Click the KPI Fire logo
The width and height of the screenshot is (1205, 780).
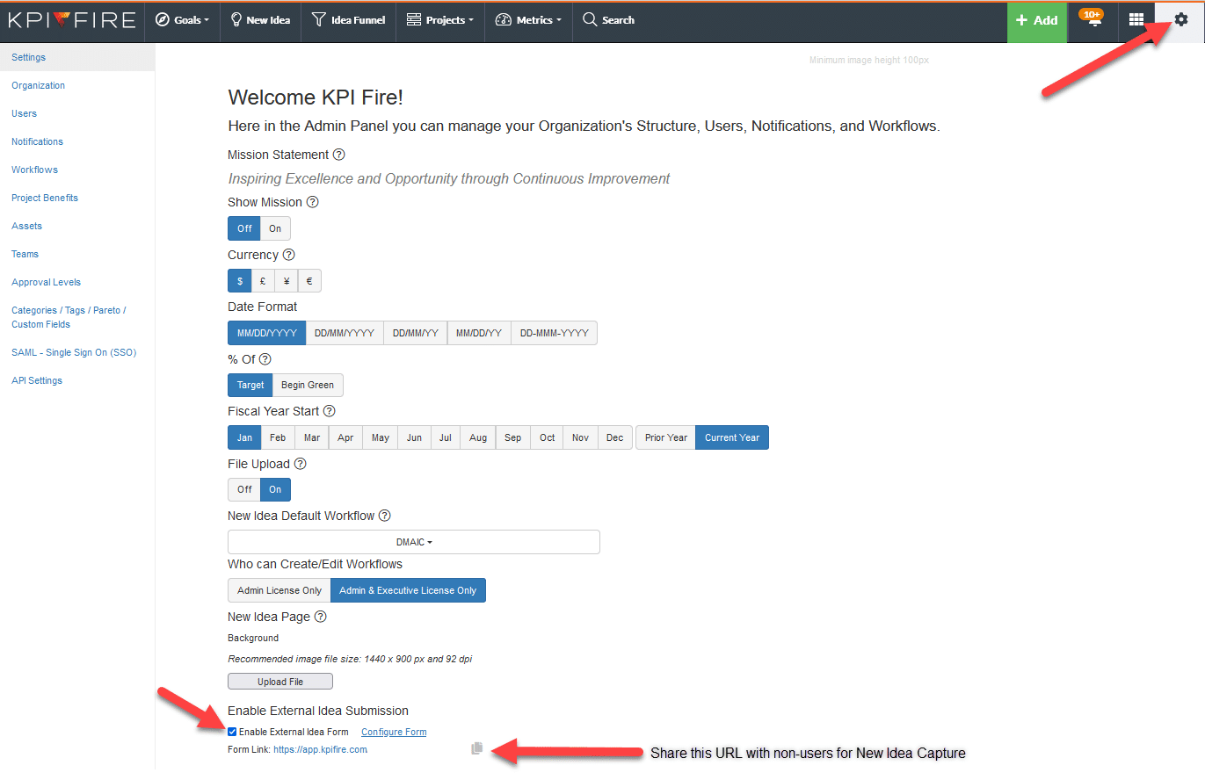(72, 20)
